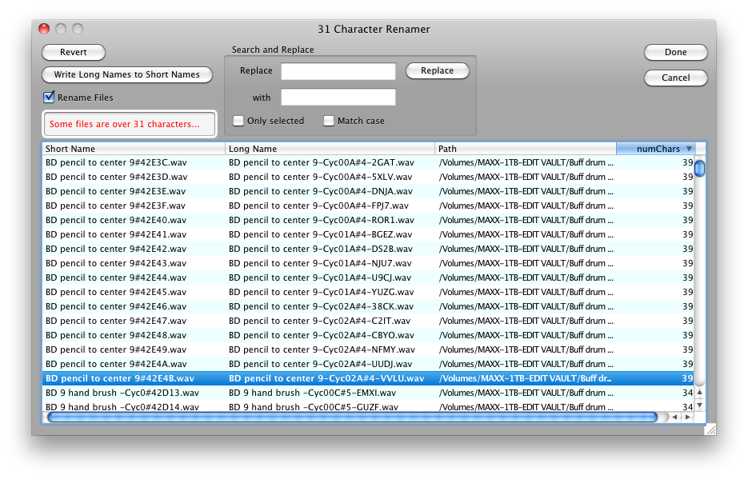The image size is (748, 479).
Task: Select row BD 9 hand brush -Cyc0#42D13.wav
Action: 122,393
